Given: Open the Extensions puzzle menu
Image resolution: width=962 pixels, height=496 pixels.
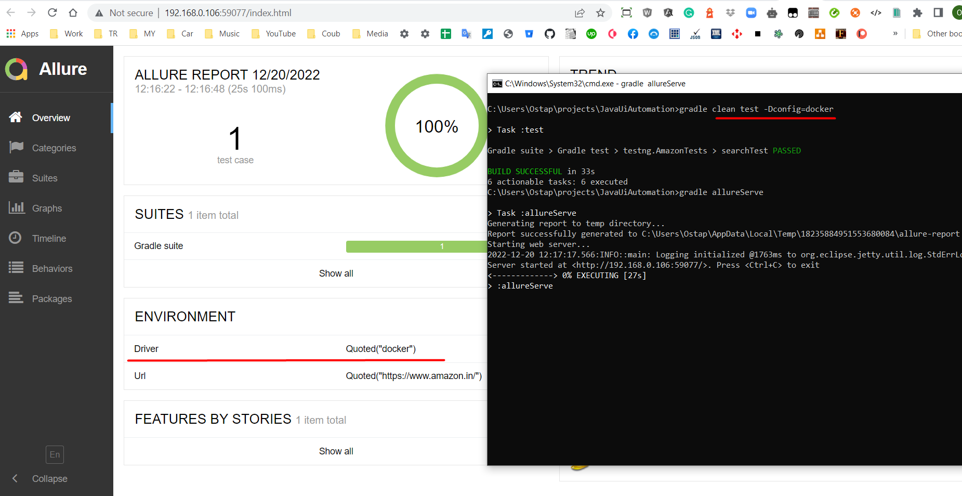Looking at the screenshot, I should [x=917, y=13].
